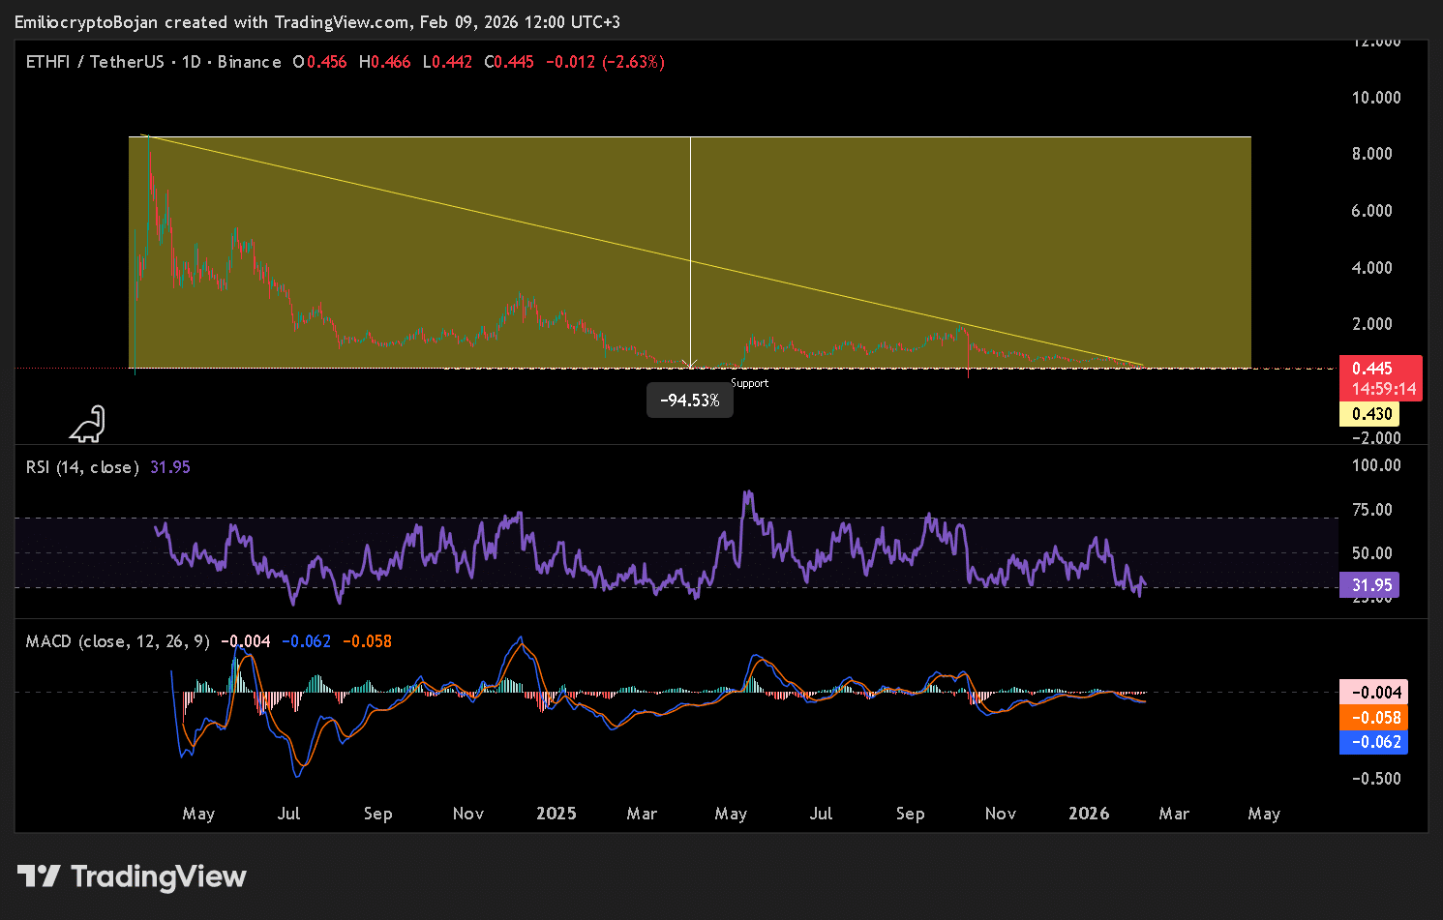Viewport: 1443px width, 920px height.
Task: Click the pink -0.004 histogram axis tag
Action: coord(1374,693)
